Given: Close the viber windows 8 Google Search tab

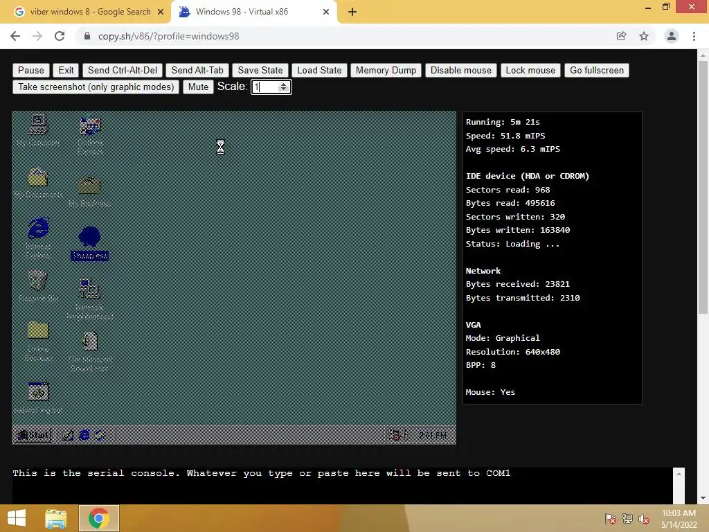Looking at the screenshot, I should (x=161, y=12).
